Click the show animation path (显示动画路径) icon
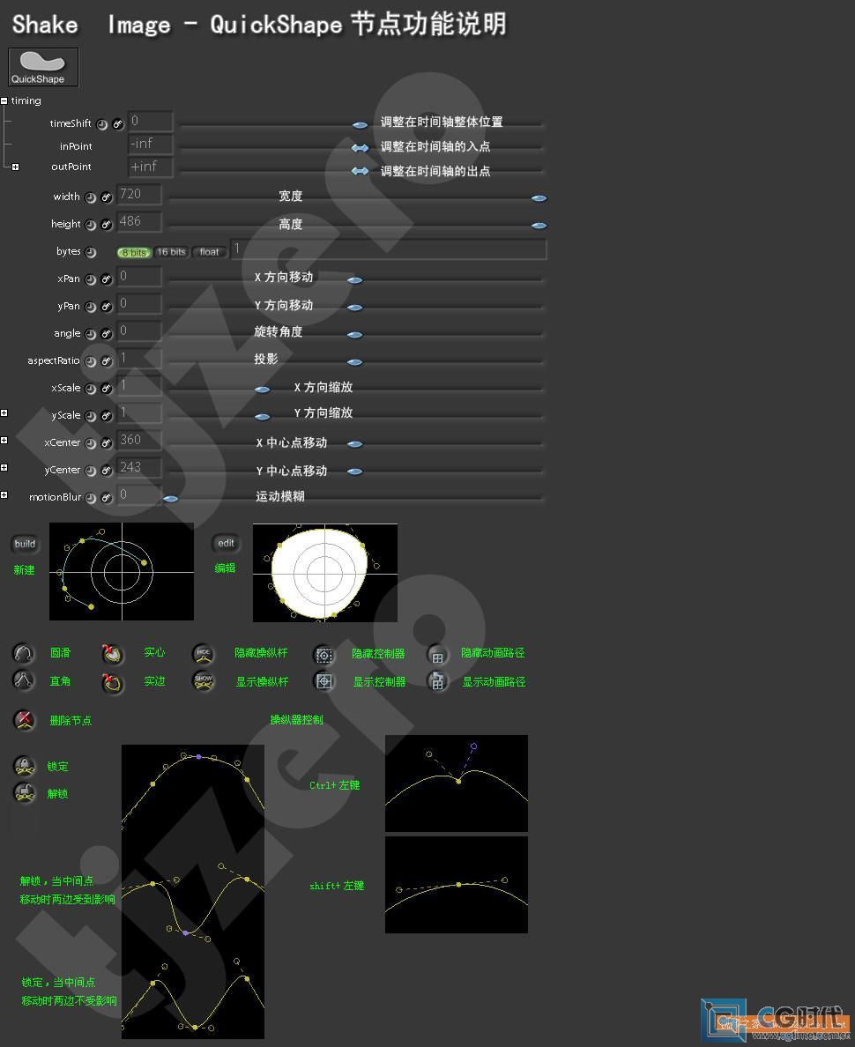The height and width of the screenshot is (1047, 855). pos(438,682)
